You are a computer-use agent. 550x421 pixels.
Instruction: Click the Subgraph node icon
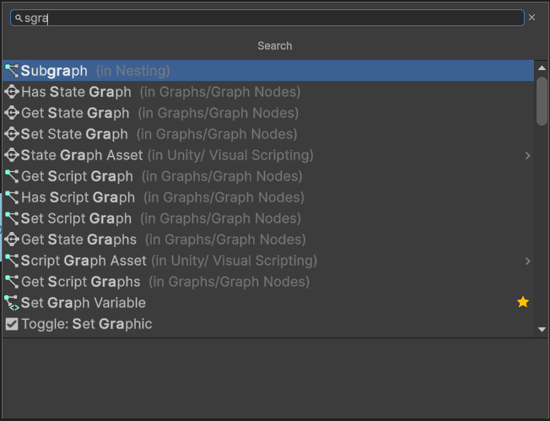point(12,71)
